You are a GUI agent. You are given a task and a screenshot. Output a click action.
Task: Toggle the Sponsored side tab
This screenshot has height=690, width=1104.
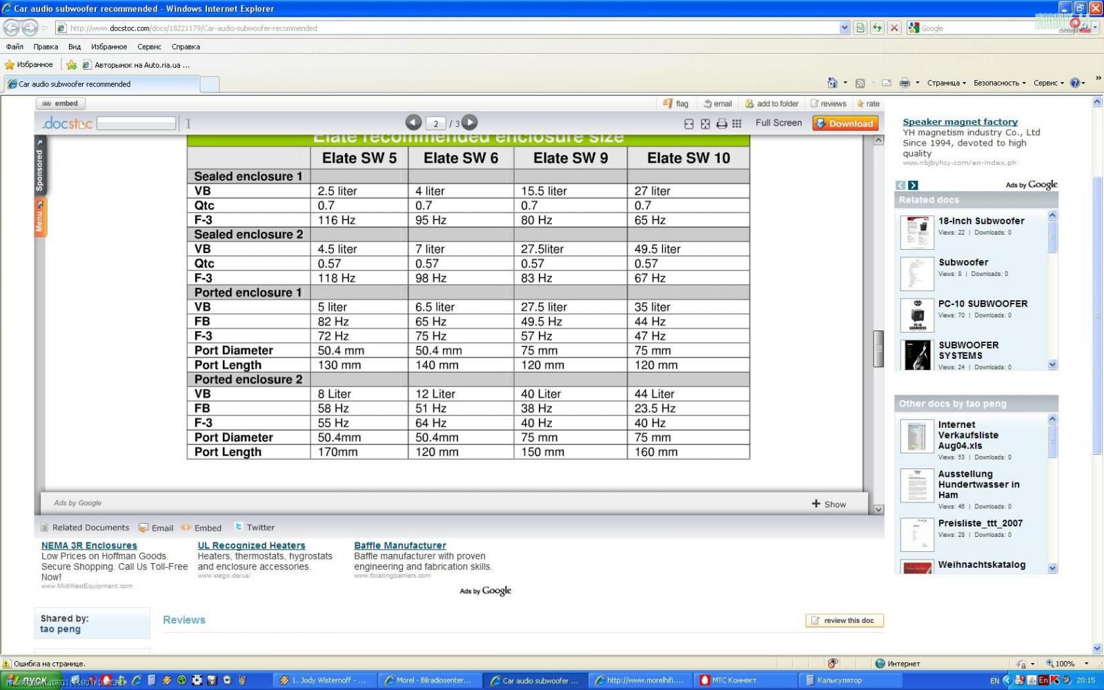[39, 166]
